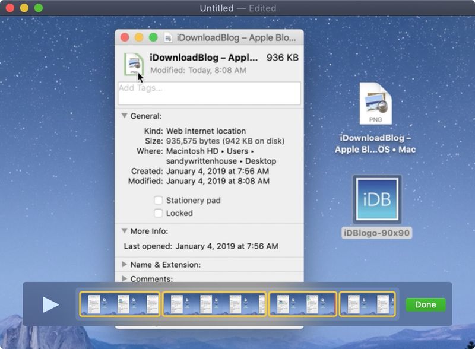The width and height of the screenshot is (475, 349).
Task: Select the first clip segment in the timeline
Action: click(x=120, y=304)
